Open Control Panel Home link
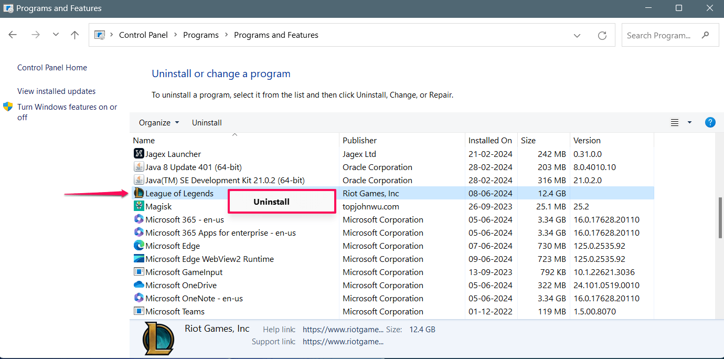The width and height of the screenshot is (724, 359). tap(52, 68)
